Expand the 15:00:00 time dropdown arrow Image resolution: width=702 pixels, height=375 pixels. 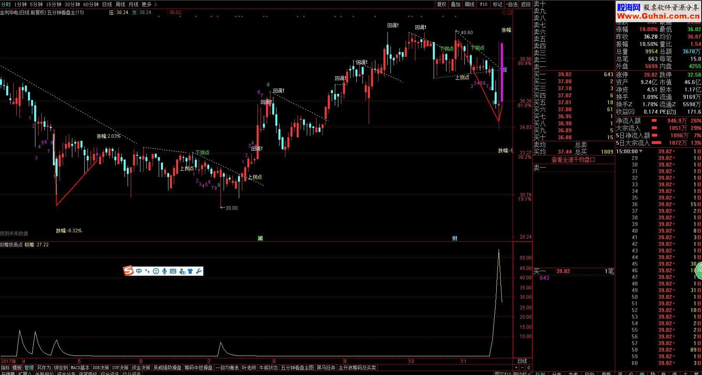click(641, 151)
